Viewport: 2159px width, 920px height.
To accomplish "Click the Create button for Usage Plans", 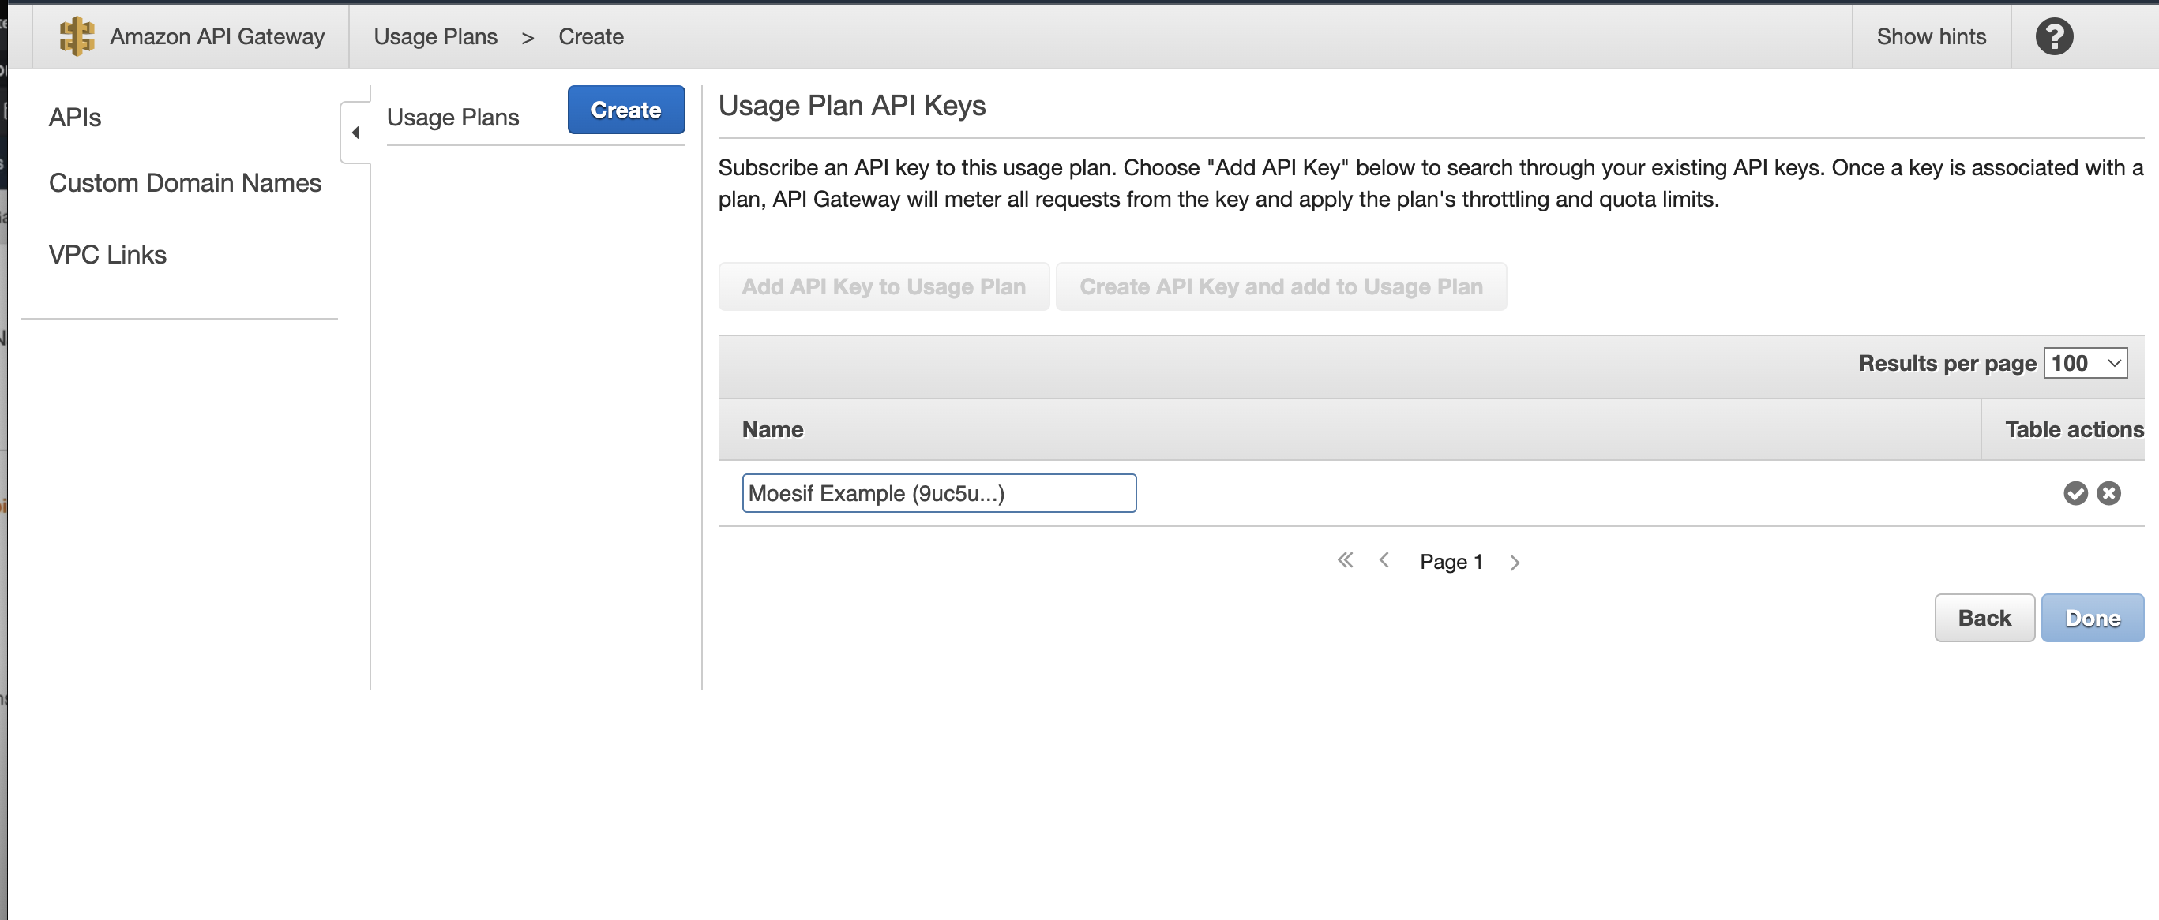I will pyautogui.click(x=625, y=110).
